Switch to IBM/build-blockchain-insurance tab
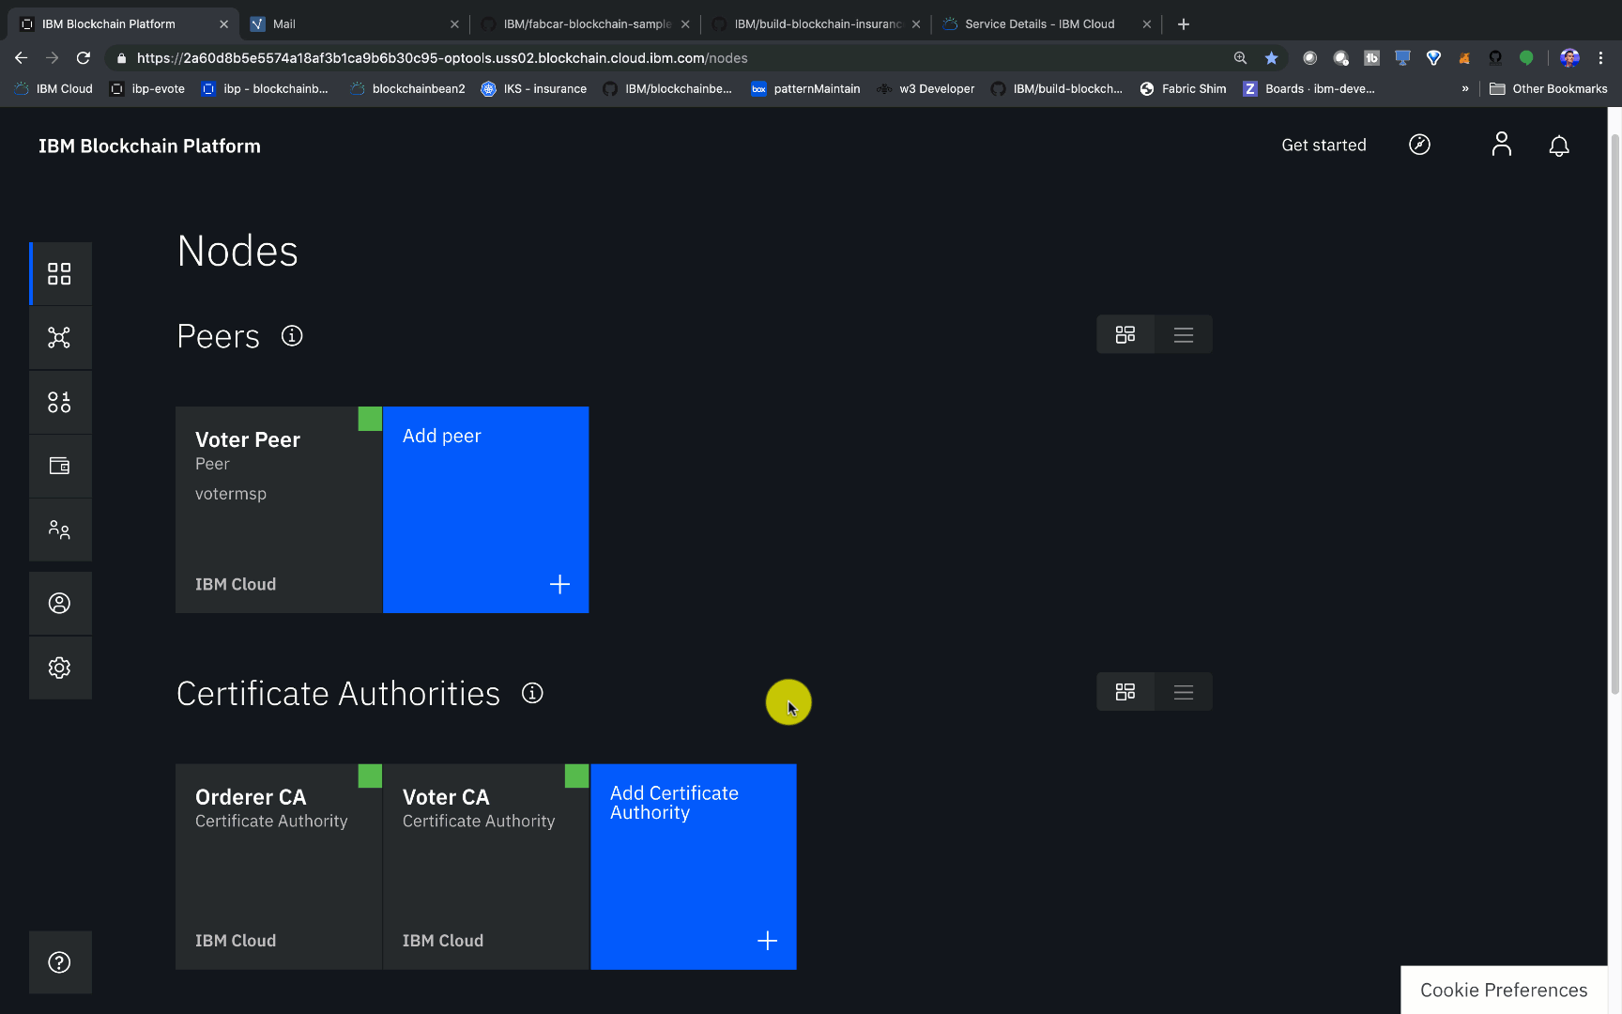1622x1014 pixels. pyautogui.click(x=818, y=23)
